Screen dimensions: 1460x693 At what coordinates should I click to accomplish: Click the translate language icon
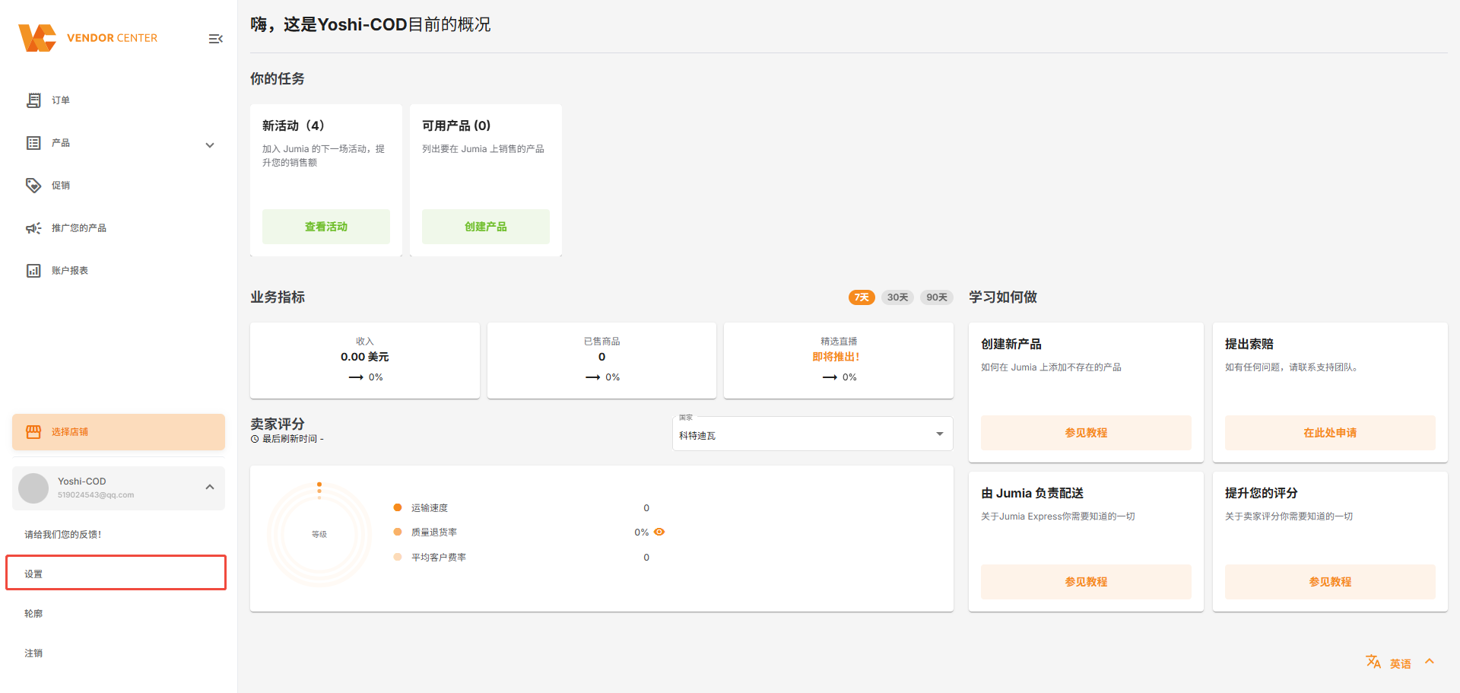click(x=1373, y=662)
